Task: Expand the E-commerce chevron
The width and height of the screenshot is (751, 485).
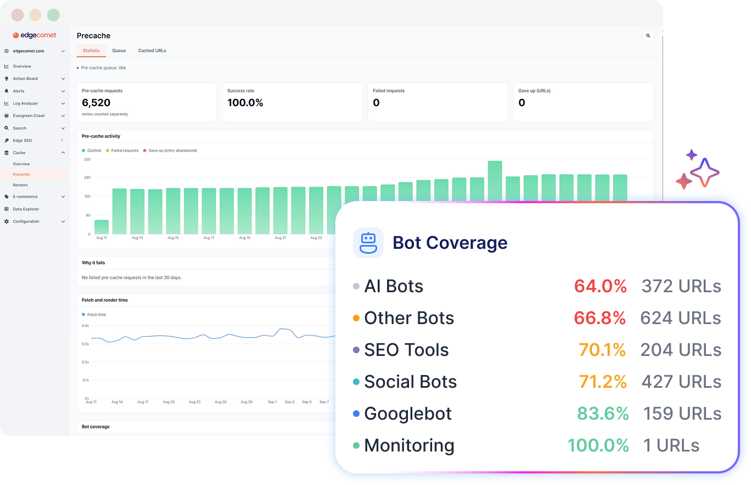Action: pos(63,197)
